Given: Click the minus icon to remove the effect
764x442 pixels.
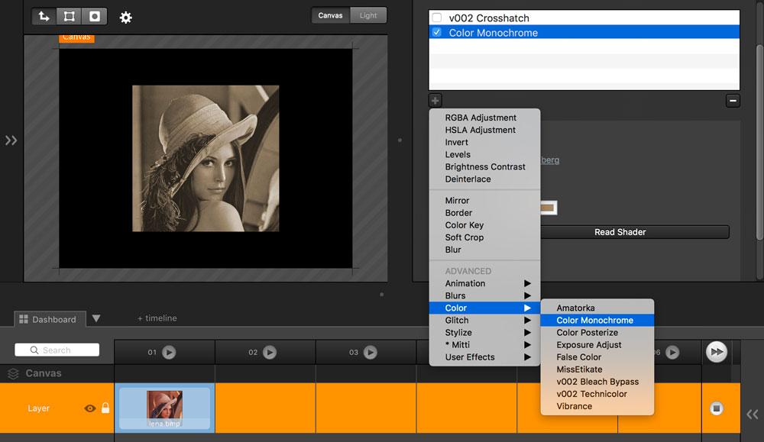Looking at the screenshot, I should pos(732,99).
